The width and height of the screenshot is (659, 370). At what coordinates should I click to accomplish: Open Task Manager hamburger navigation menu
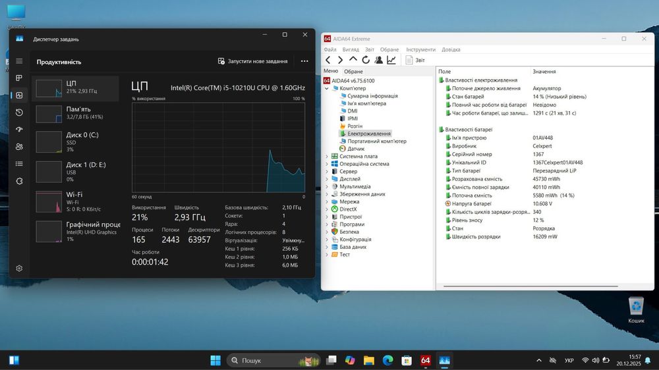point(19,61)
